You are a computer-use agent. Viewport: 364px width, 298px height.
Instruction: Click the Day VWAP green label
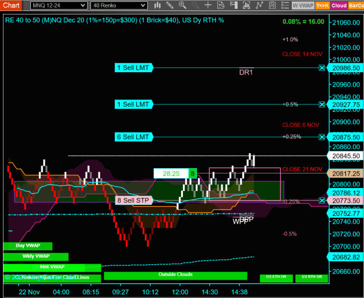pos(28,246)
